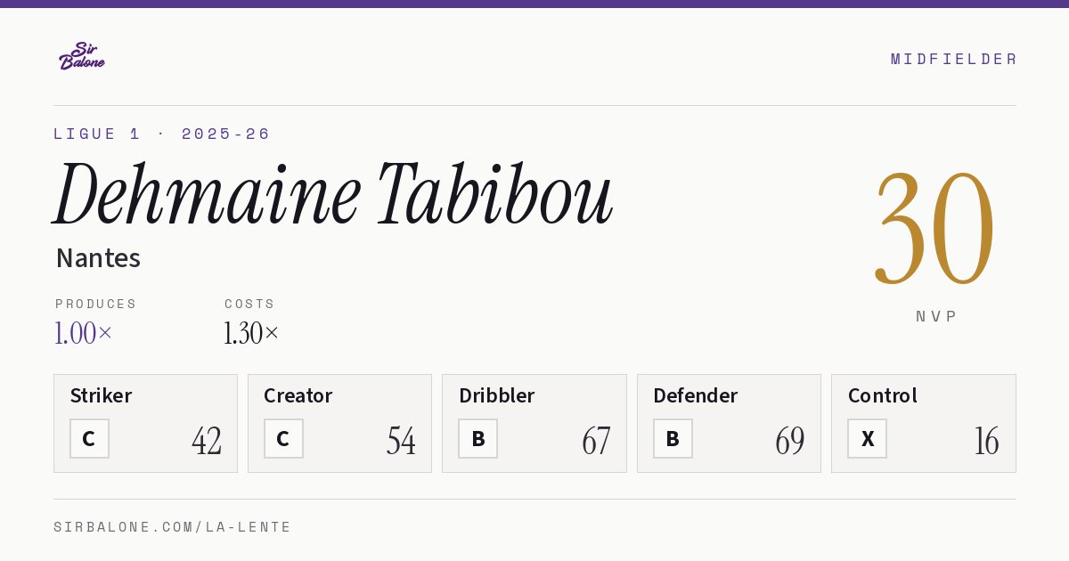Click the Costs 1.30× value
Screen dimensions: 1069x561
pos(251,333)
